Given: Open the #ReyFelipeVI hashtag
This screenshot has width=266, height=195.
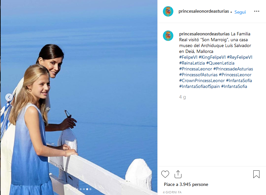Looking at the screenshot, I should point(240,57).
